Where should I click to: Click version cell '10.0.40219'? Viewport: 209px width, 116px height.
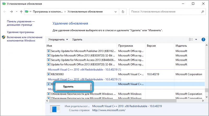coord(153,74)
